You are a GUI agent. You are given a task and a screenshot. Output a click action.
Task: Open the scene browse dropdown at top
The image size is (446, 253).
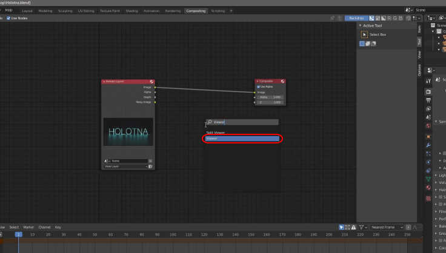pyautogui.click(x=409, y=10)
